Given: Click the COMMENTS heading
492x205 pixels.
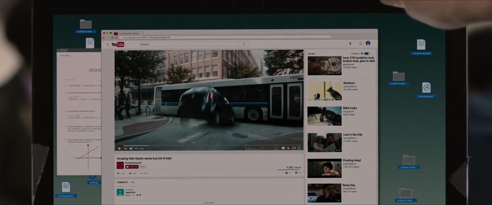Looking at the screenshot, I should pyautogui.click(x=122, y=182).
